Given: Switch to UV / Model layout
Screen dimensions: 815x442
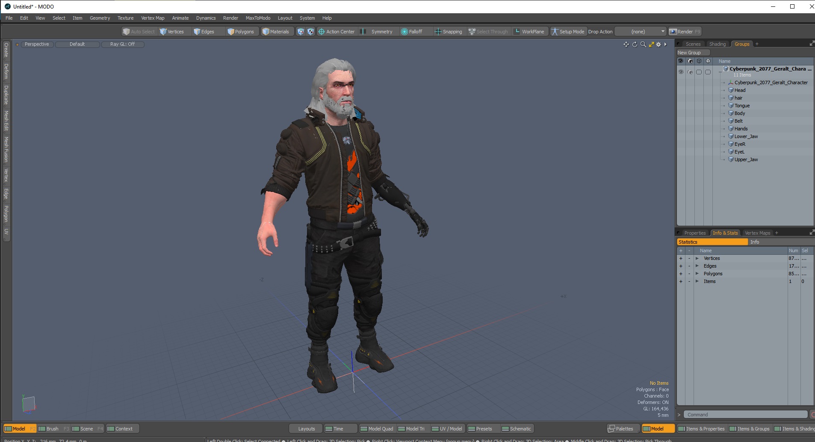Looking at the screenshot, I should pyautogui.click(x=447, y=429).
